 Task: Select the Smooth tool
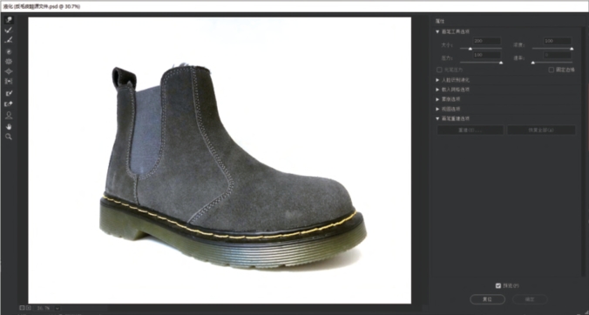9,40
